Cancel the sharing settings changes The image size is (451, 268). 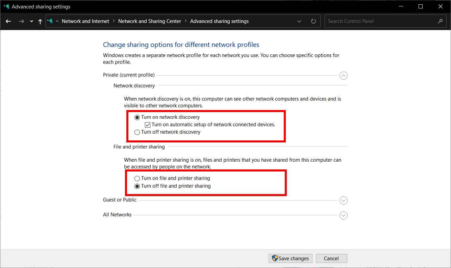pos(331,259)
